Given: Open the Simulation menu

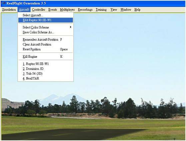Looking at the screenshot, I should [x=9, y=10].
